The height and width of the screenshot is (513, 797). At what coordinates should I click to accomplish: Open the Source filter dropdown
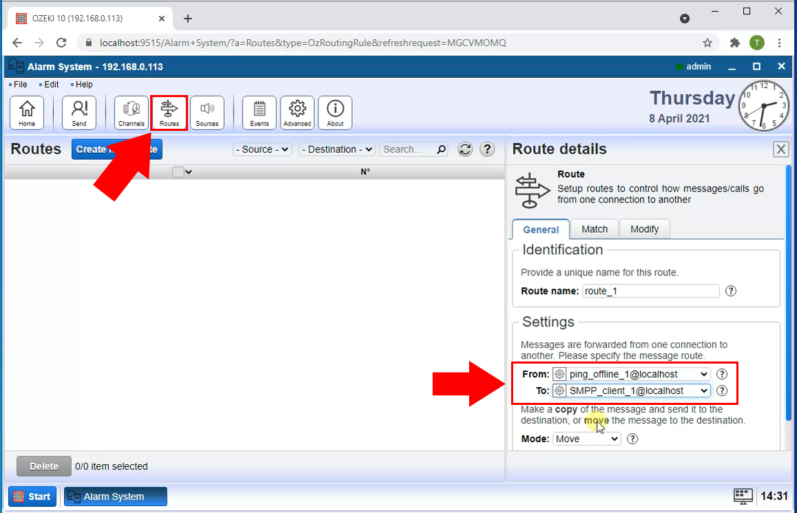click(262, 149)
